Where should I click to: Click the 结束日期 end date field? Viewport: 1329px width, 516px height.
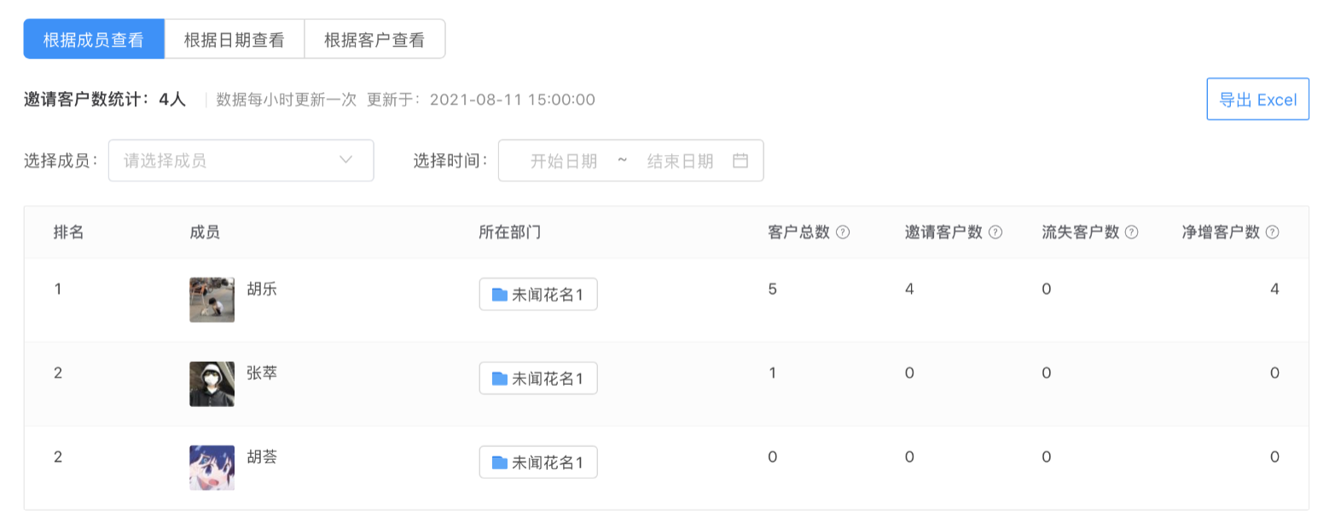point(680,160)
